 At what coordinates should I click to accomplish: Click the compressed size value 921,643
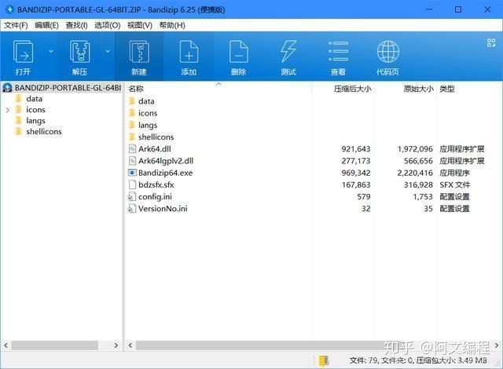click(356, 149)
